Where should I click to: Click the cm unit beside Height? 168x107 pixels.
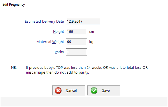[91, 32]
